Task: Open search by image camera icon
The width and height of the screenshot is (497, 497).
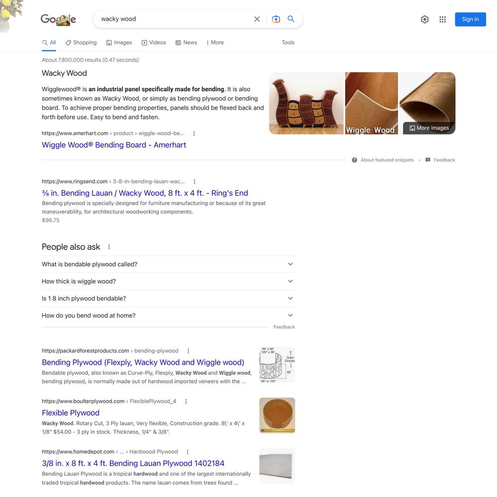Action: pyautogui.click(x=276, y=19)
